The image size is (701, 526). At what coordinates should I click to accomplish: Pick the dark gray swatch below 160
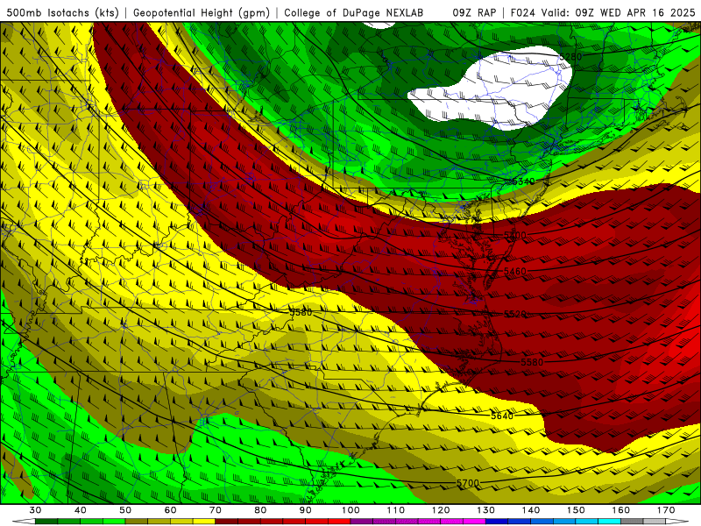[633, 522]
